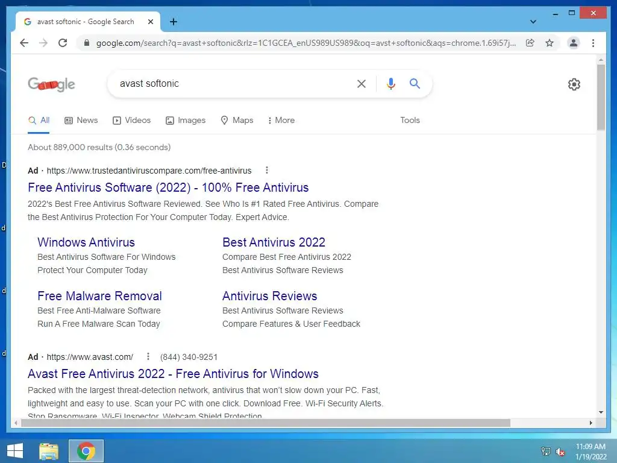Go back using the browser back arrow

click(24, 43)
